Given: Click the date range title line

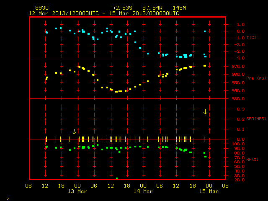Looking at the screenshot, I should tap(104, 13).
